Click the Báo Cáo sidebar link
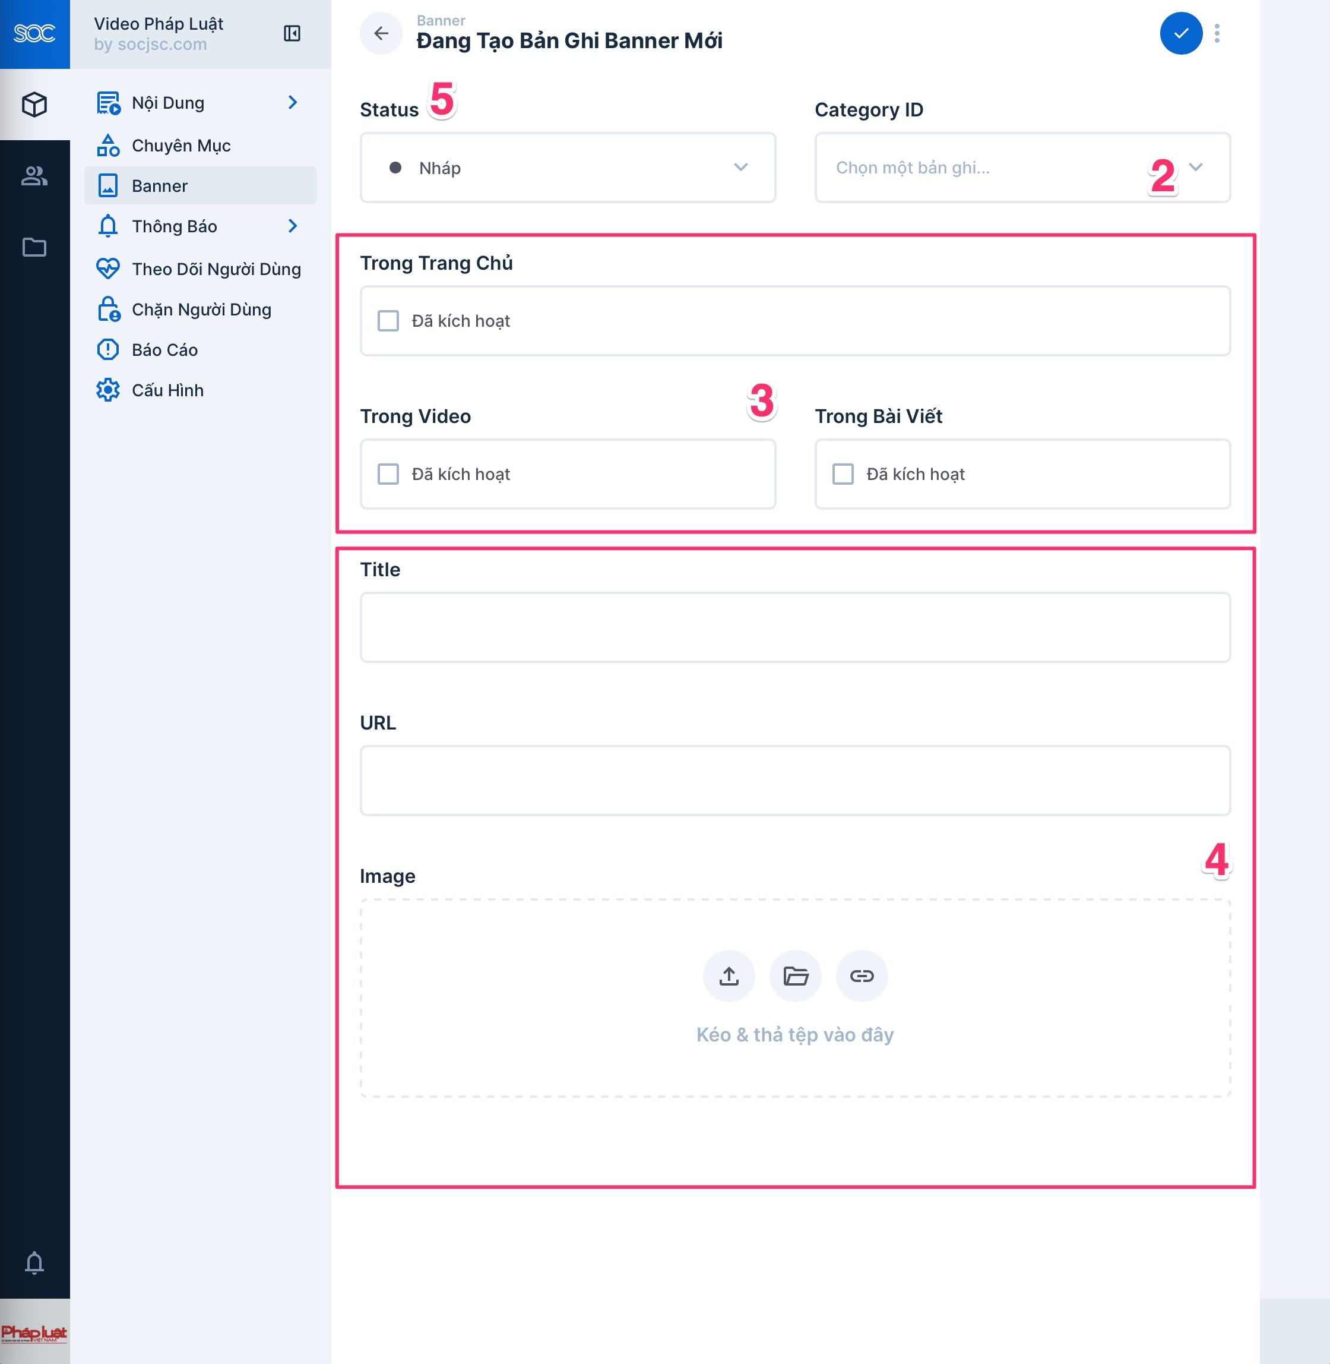The width and height of the screenshot is (1330, 1364). point(165,349)
